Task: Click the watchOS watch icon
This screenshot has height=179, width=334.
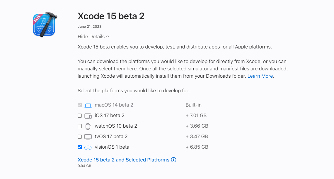Action: 88,126
